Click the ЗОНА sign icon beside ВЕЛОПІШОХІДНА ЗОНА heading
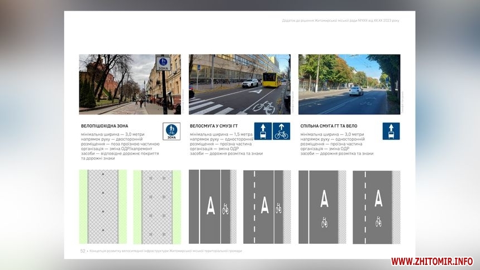Image resolution: width=480 pixels, height=270 pixels. click(x=172, y=131)
